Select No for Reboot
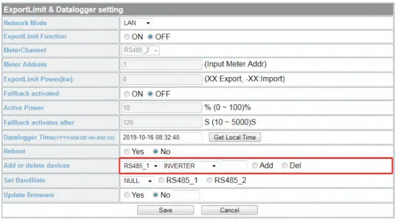Image resolution: width=398 pixels, height=222 pixels. (156, 152)
